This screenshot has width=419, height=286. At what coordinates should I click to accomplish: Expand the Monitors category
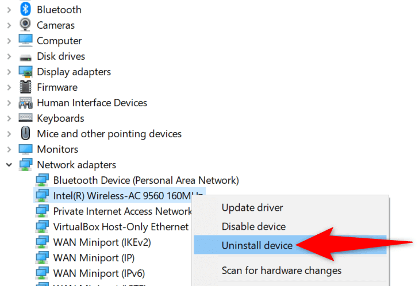[x=9, y=149]
